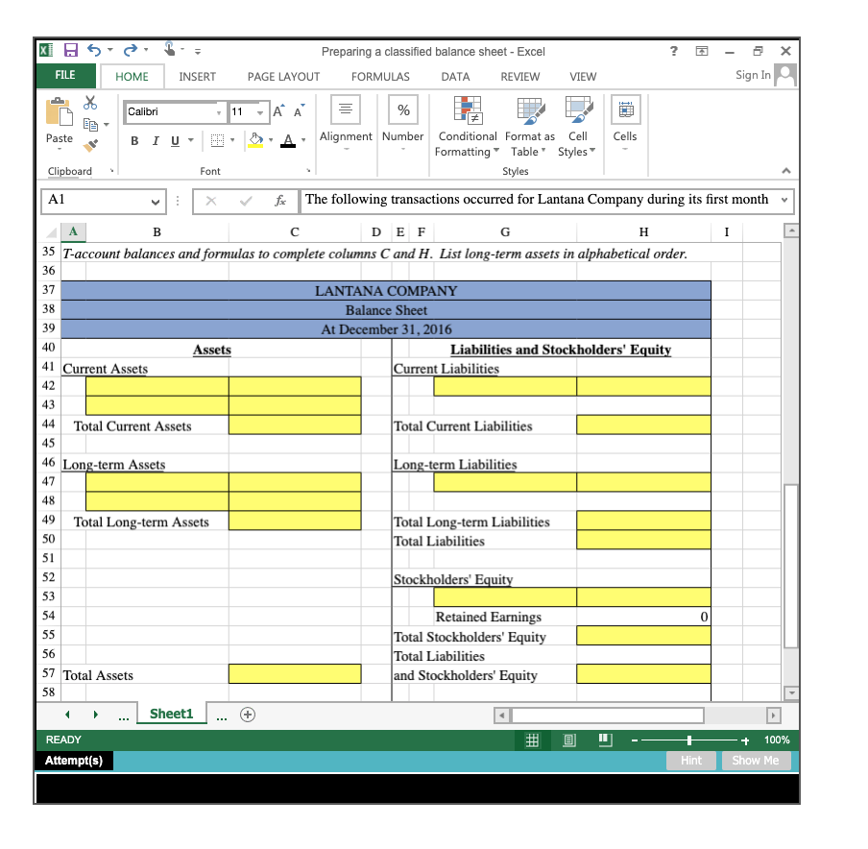Image resolution: width=868 pixels, height=849 pixels.
Task: Click the Percent number format icon
Action: 402,110
